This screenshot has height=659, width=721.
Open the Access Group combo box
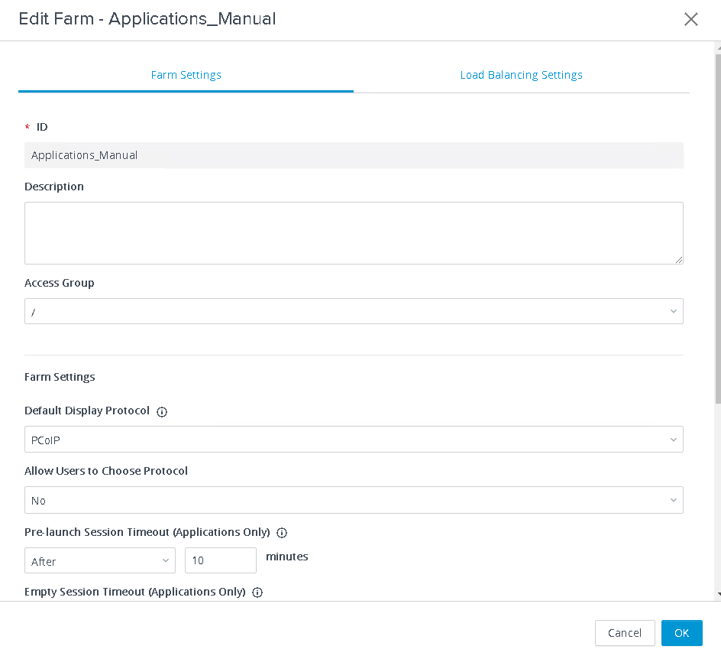tap(354, 312)
